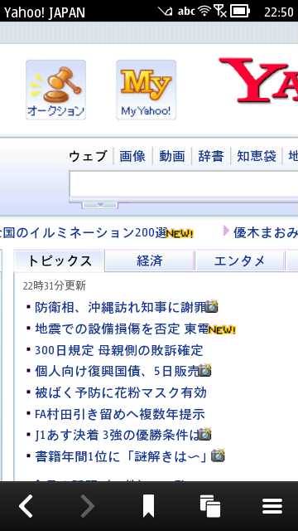Open headline 個人向け復興国債、5日販売
The width and height of the screenshot is (298, 531).
[117, 371]
